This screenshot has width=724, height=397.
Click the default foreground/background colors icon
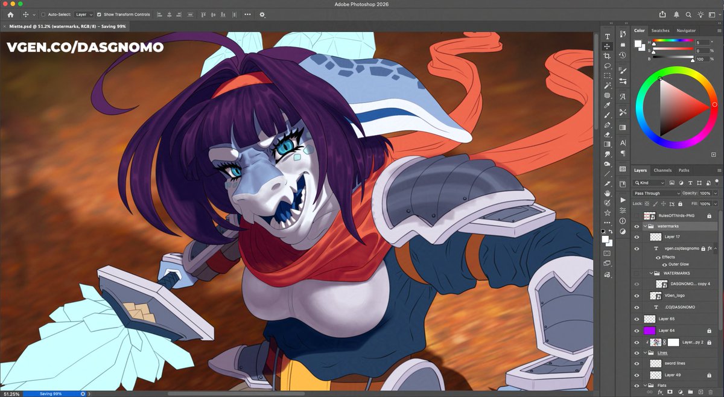[603, 230]
